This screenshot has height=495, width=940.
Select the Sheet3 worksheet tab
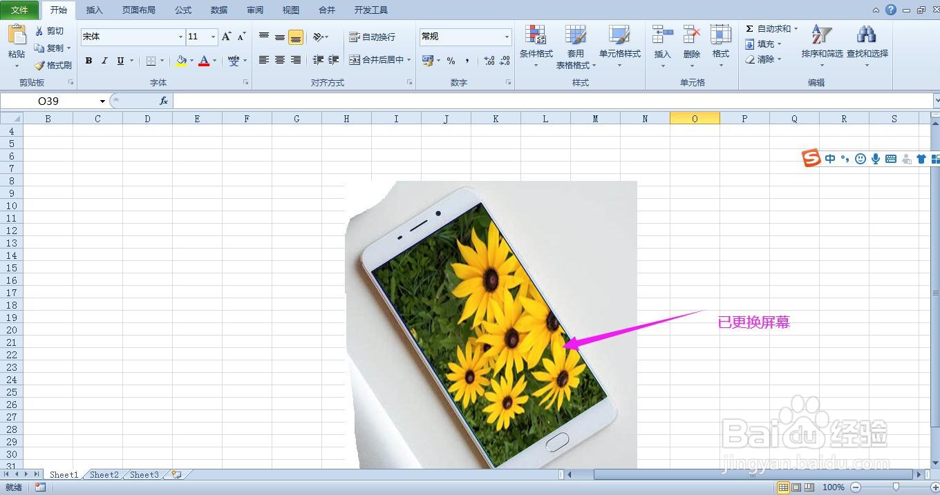click(144, 474)
